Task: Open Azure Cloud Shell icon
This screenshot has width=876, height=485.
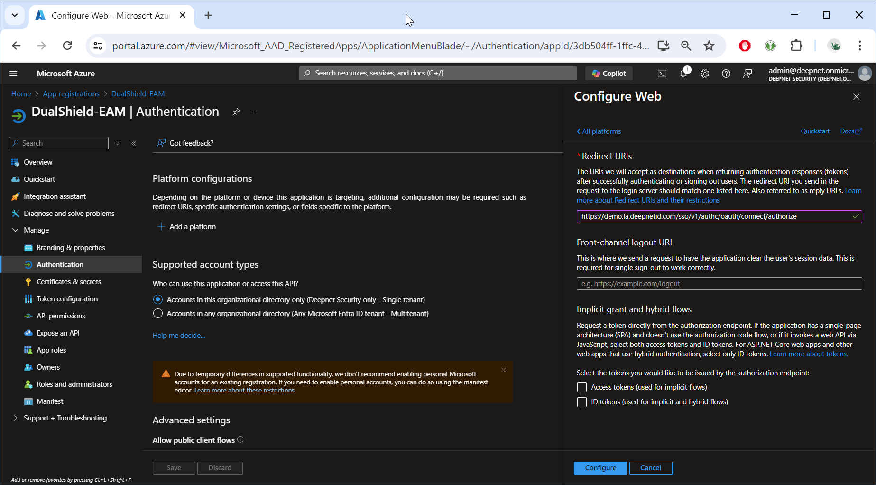Action: point(662,74)
